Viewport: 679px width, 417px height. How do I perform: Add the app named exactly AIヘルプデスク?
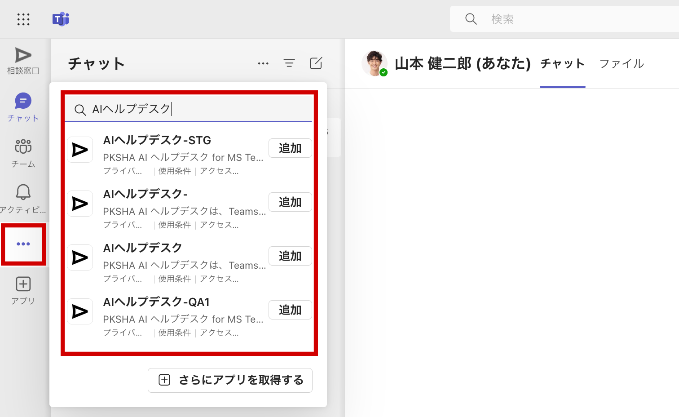[290, 256]
